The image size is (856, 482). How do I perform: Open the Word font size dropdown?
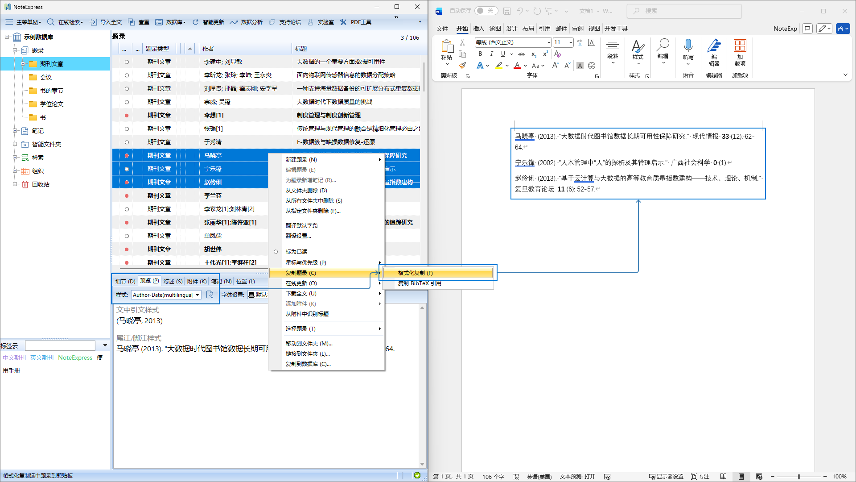(570, 42)
